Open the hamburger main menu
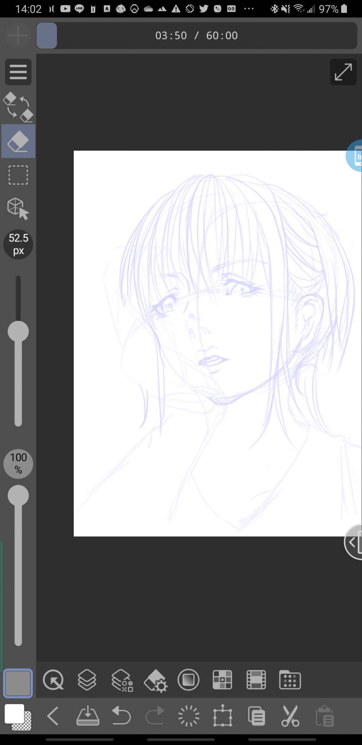362x745 pixels. pos(18,72)
